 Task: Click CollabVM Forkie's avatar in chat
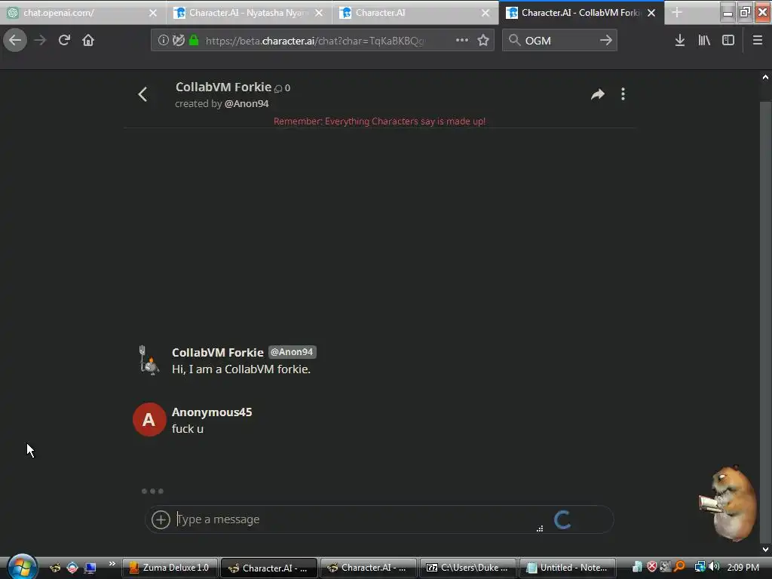(x=149, y=360)
